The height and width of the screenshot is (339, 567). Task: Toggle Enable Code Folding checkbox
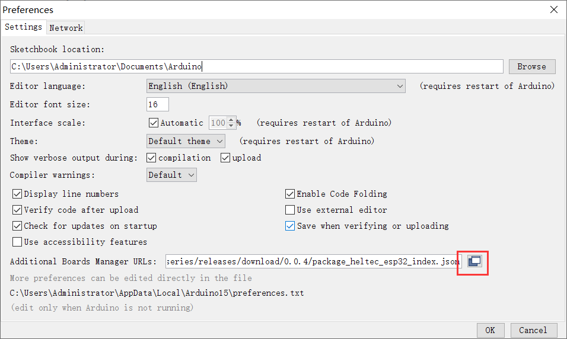pyautogui.click(x=290, y=194)
